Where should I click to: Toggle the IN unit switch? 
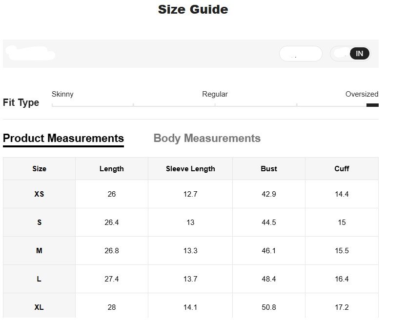359,54
